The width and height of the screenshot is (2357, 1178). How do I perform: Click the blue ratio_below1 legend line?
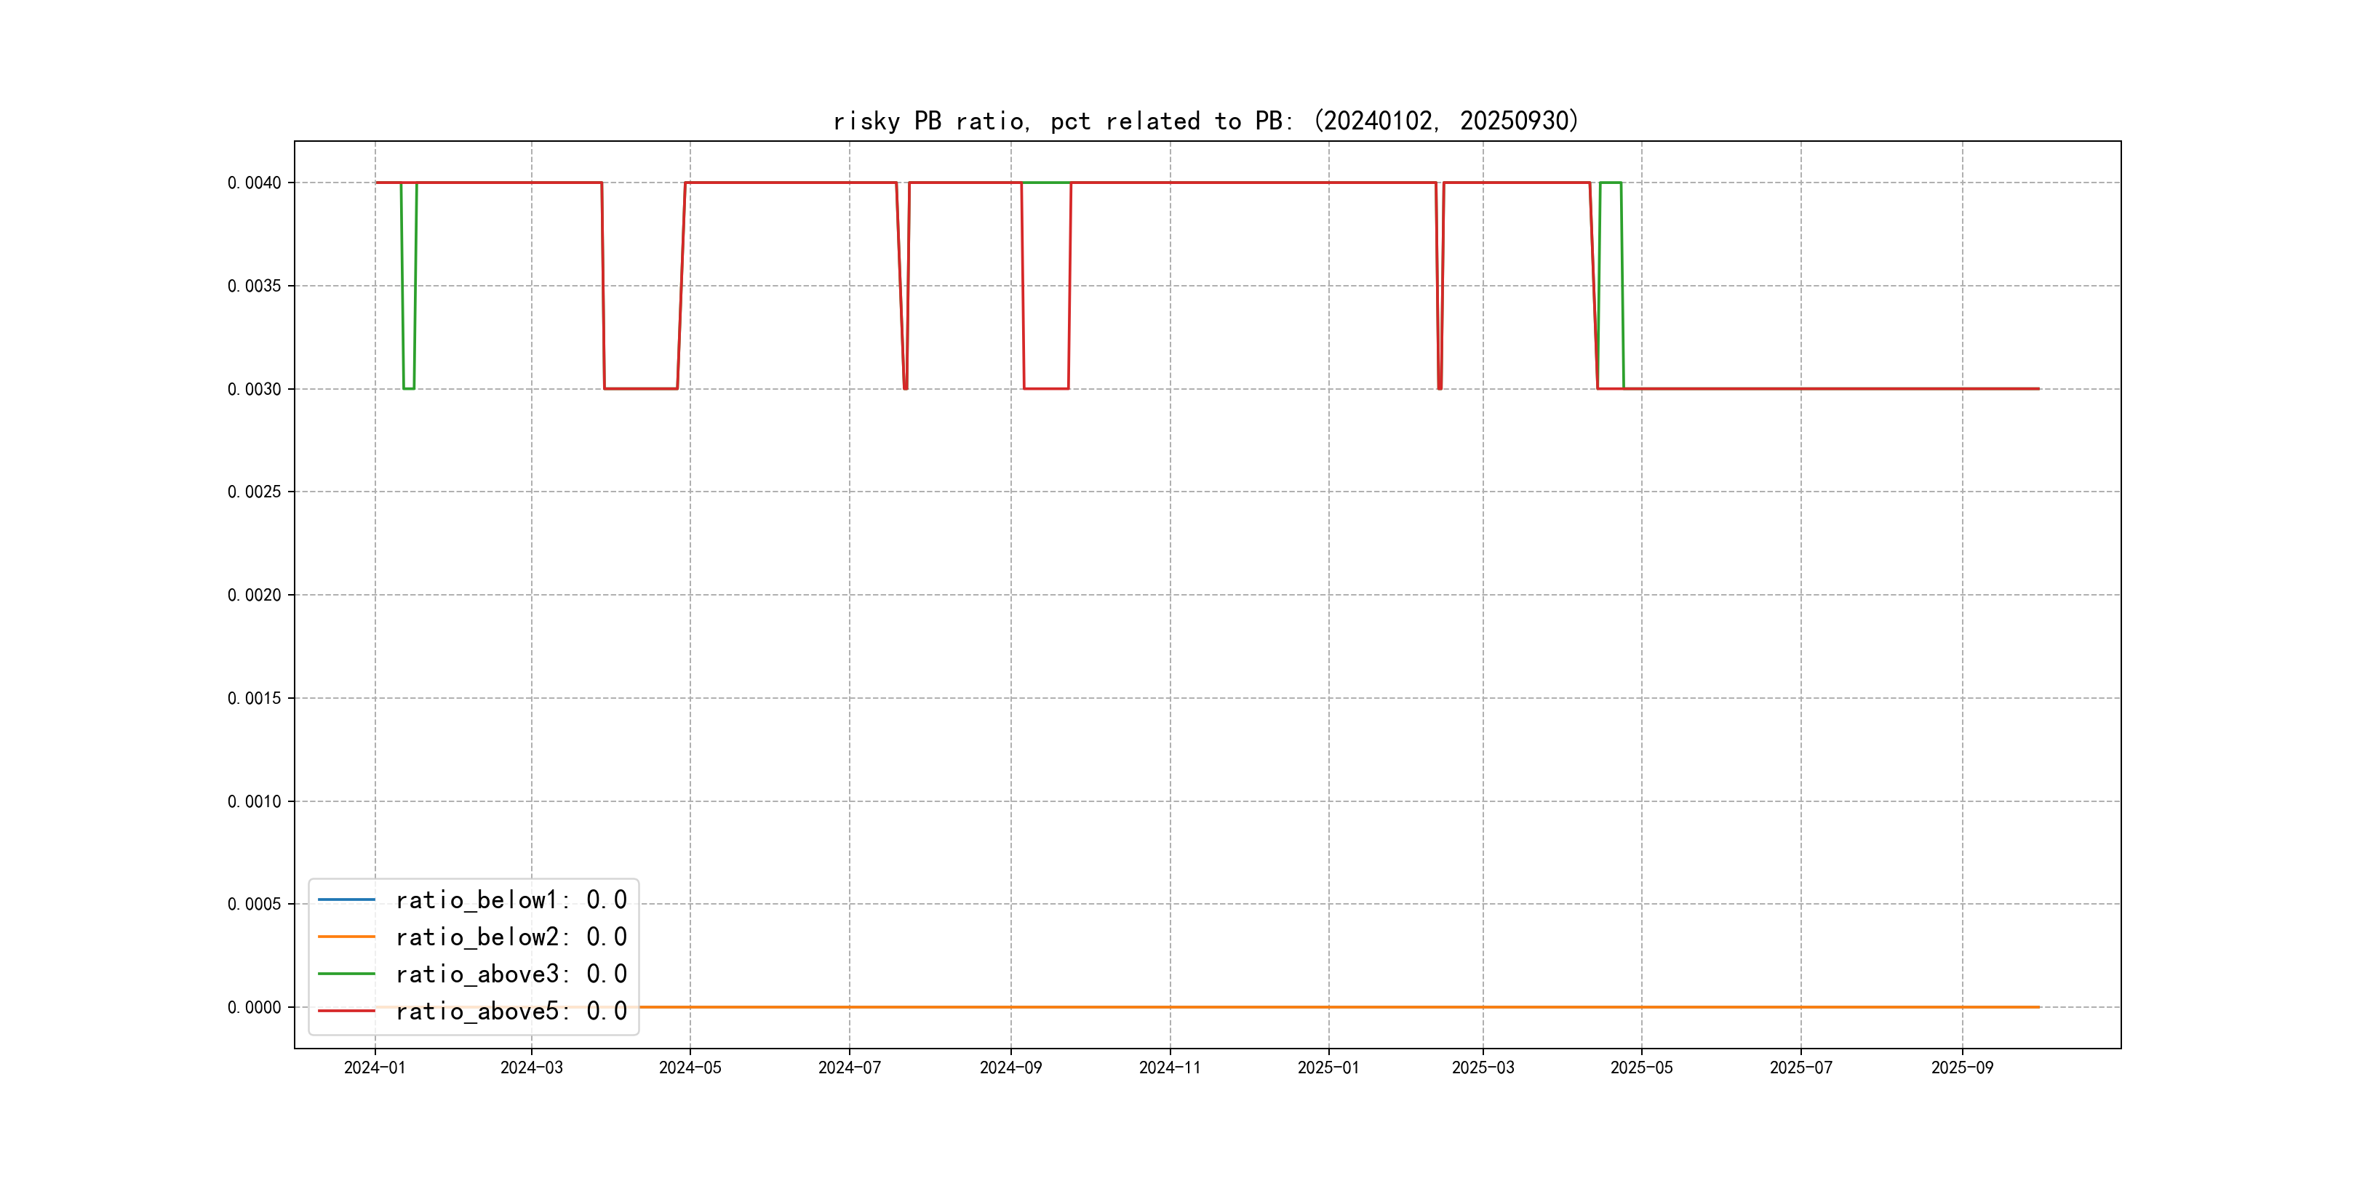346,900
